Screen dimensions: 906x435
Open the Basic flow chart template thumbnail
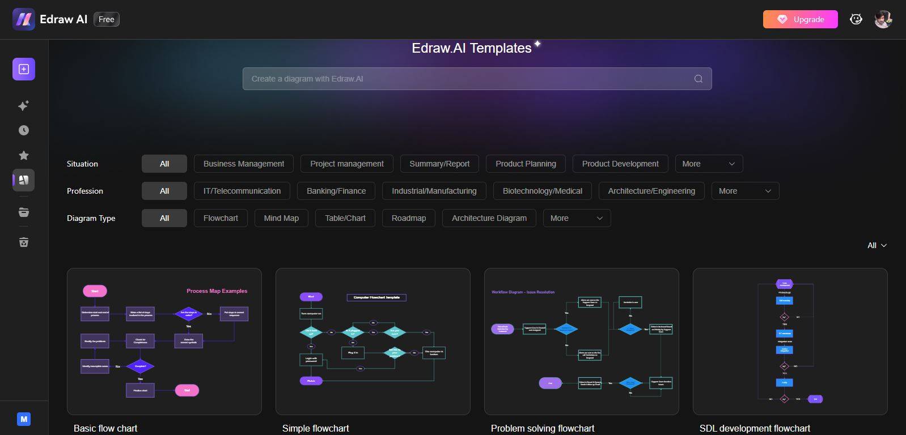pos(164,342)
